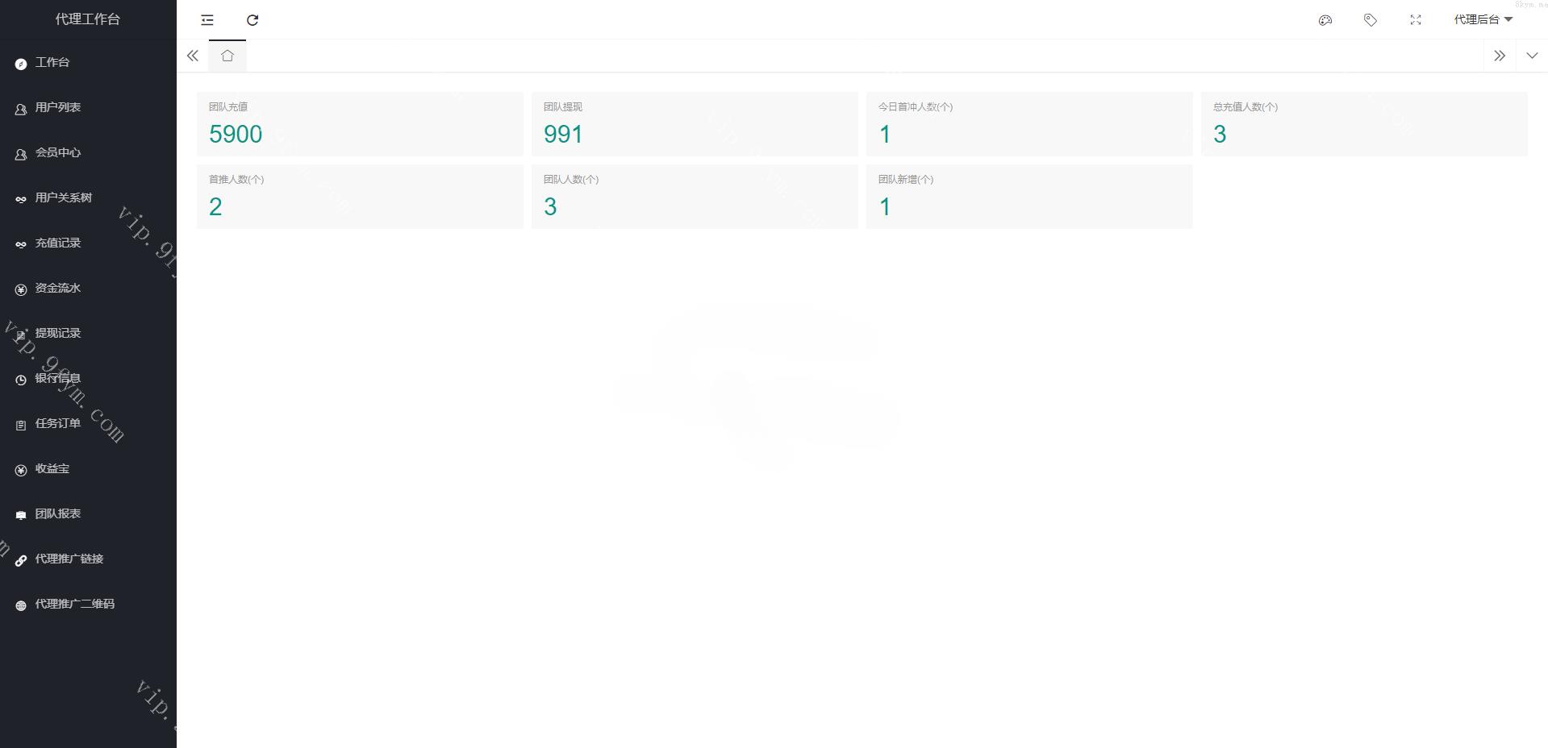
Task: Open 代理推广二维码 globe icon
Action: click(21, 605)
